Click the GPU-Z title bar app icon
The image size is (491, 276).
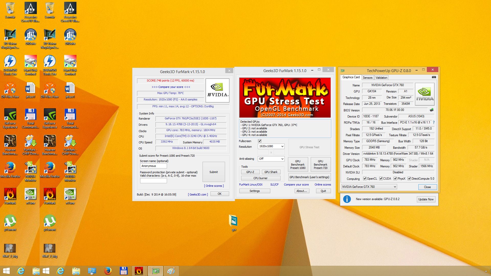coord(343,71)
